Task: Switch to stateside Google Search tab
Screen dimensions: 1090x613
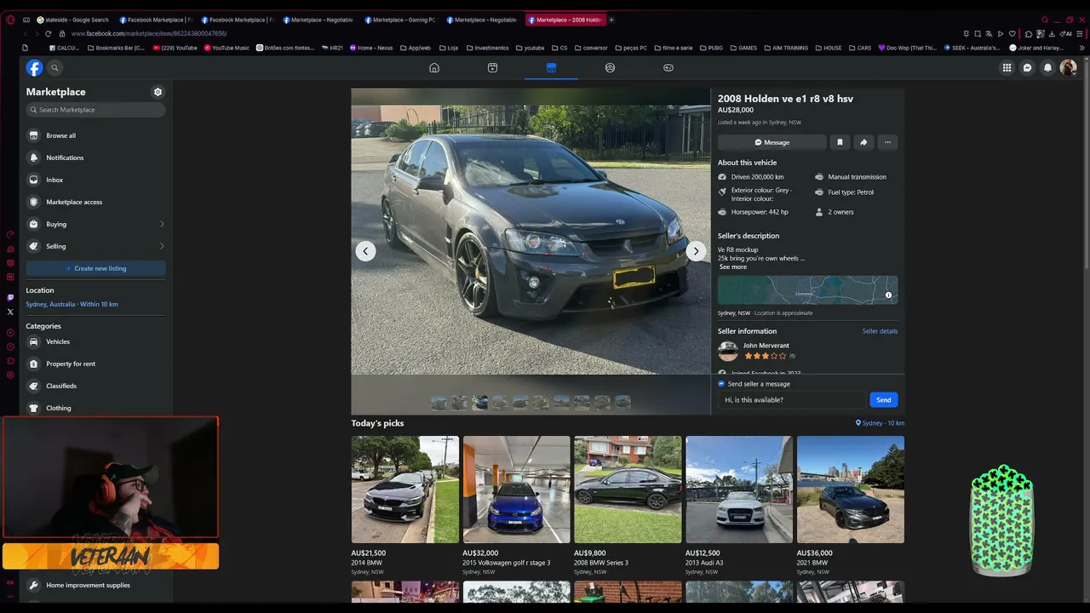Action: point(72,20)
